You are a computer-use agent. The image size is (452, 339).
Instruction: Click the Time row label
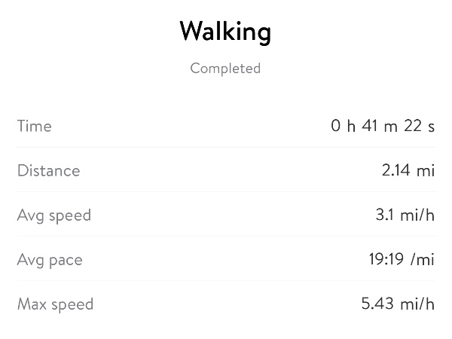tap(35, 126)
